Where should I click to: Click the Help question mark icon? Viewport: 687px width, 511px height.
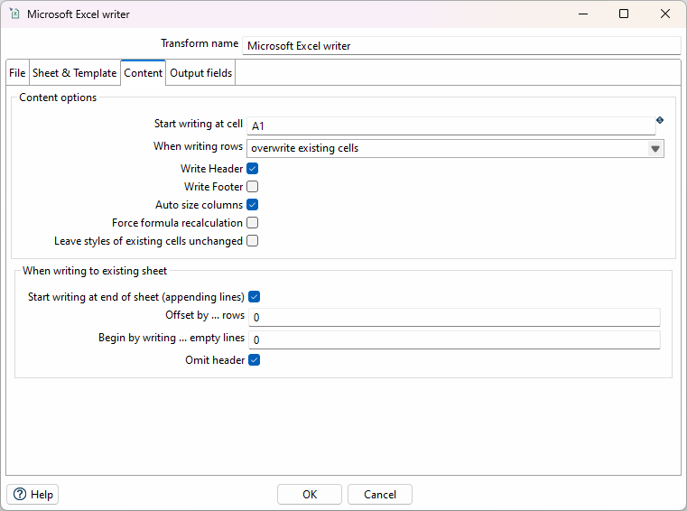[20, 495]
